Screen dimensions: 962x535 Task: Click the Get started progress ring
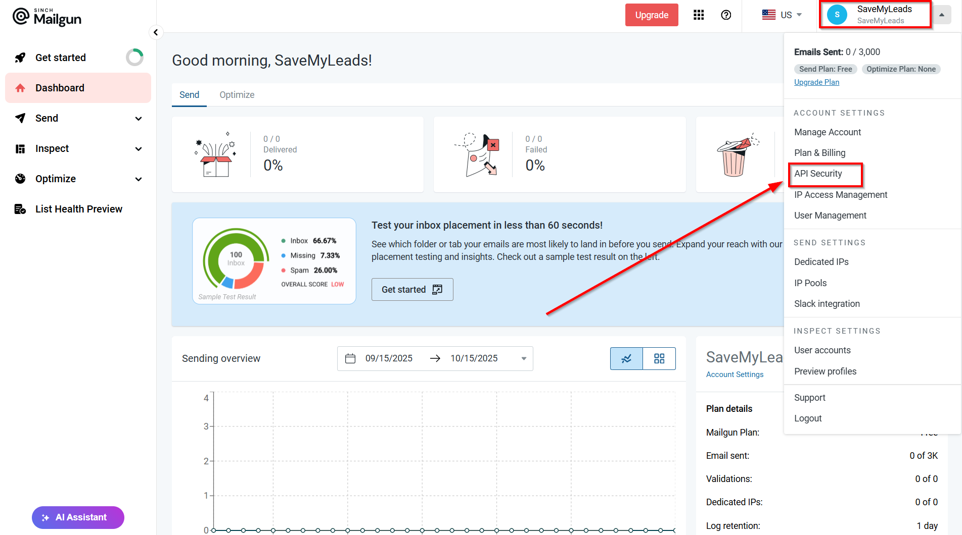click(x=134, y=58)
